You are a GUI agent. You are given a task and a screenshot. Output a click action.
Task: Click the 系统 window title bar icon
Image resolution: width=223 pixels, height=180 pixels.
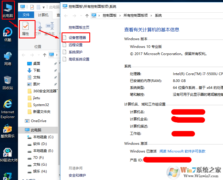coord(65,6)
